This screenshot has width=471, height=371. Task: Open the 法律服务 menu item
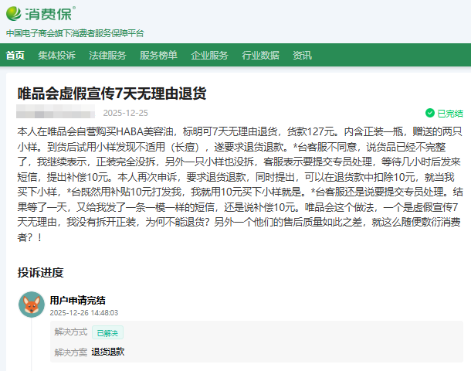[107, 56]
